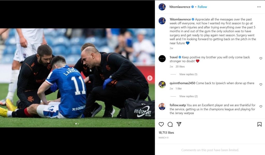The height and width of the screenshot is (155, 265).
Task: Expand View replies (2) under quinnthomas2450
Action: [188, 96]
